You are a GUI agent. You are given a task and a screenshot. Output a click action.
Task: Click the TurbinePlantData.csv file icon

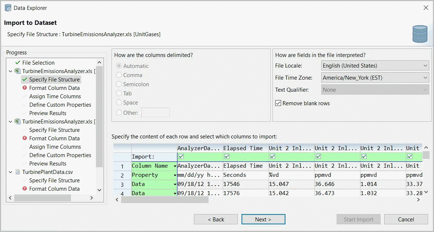(17, 172)
